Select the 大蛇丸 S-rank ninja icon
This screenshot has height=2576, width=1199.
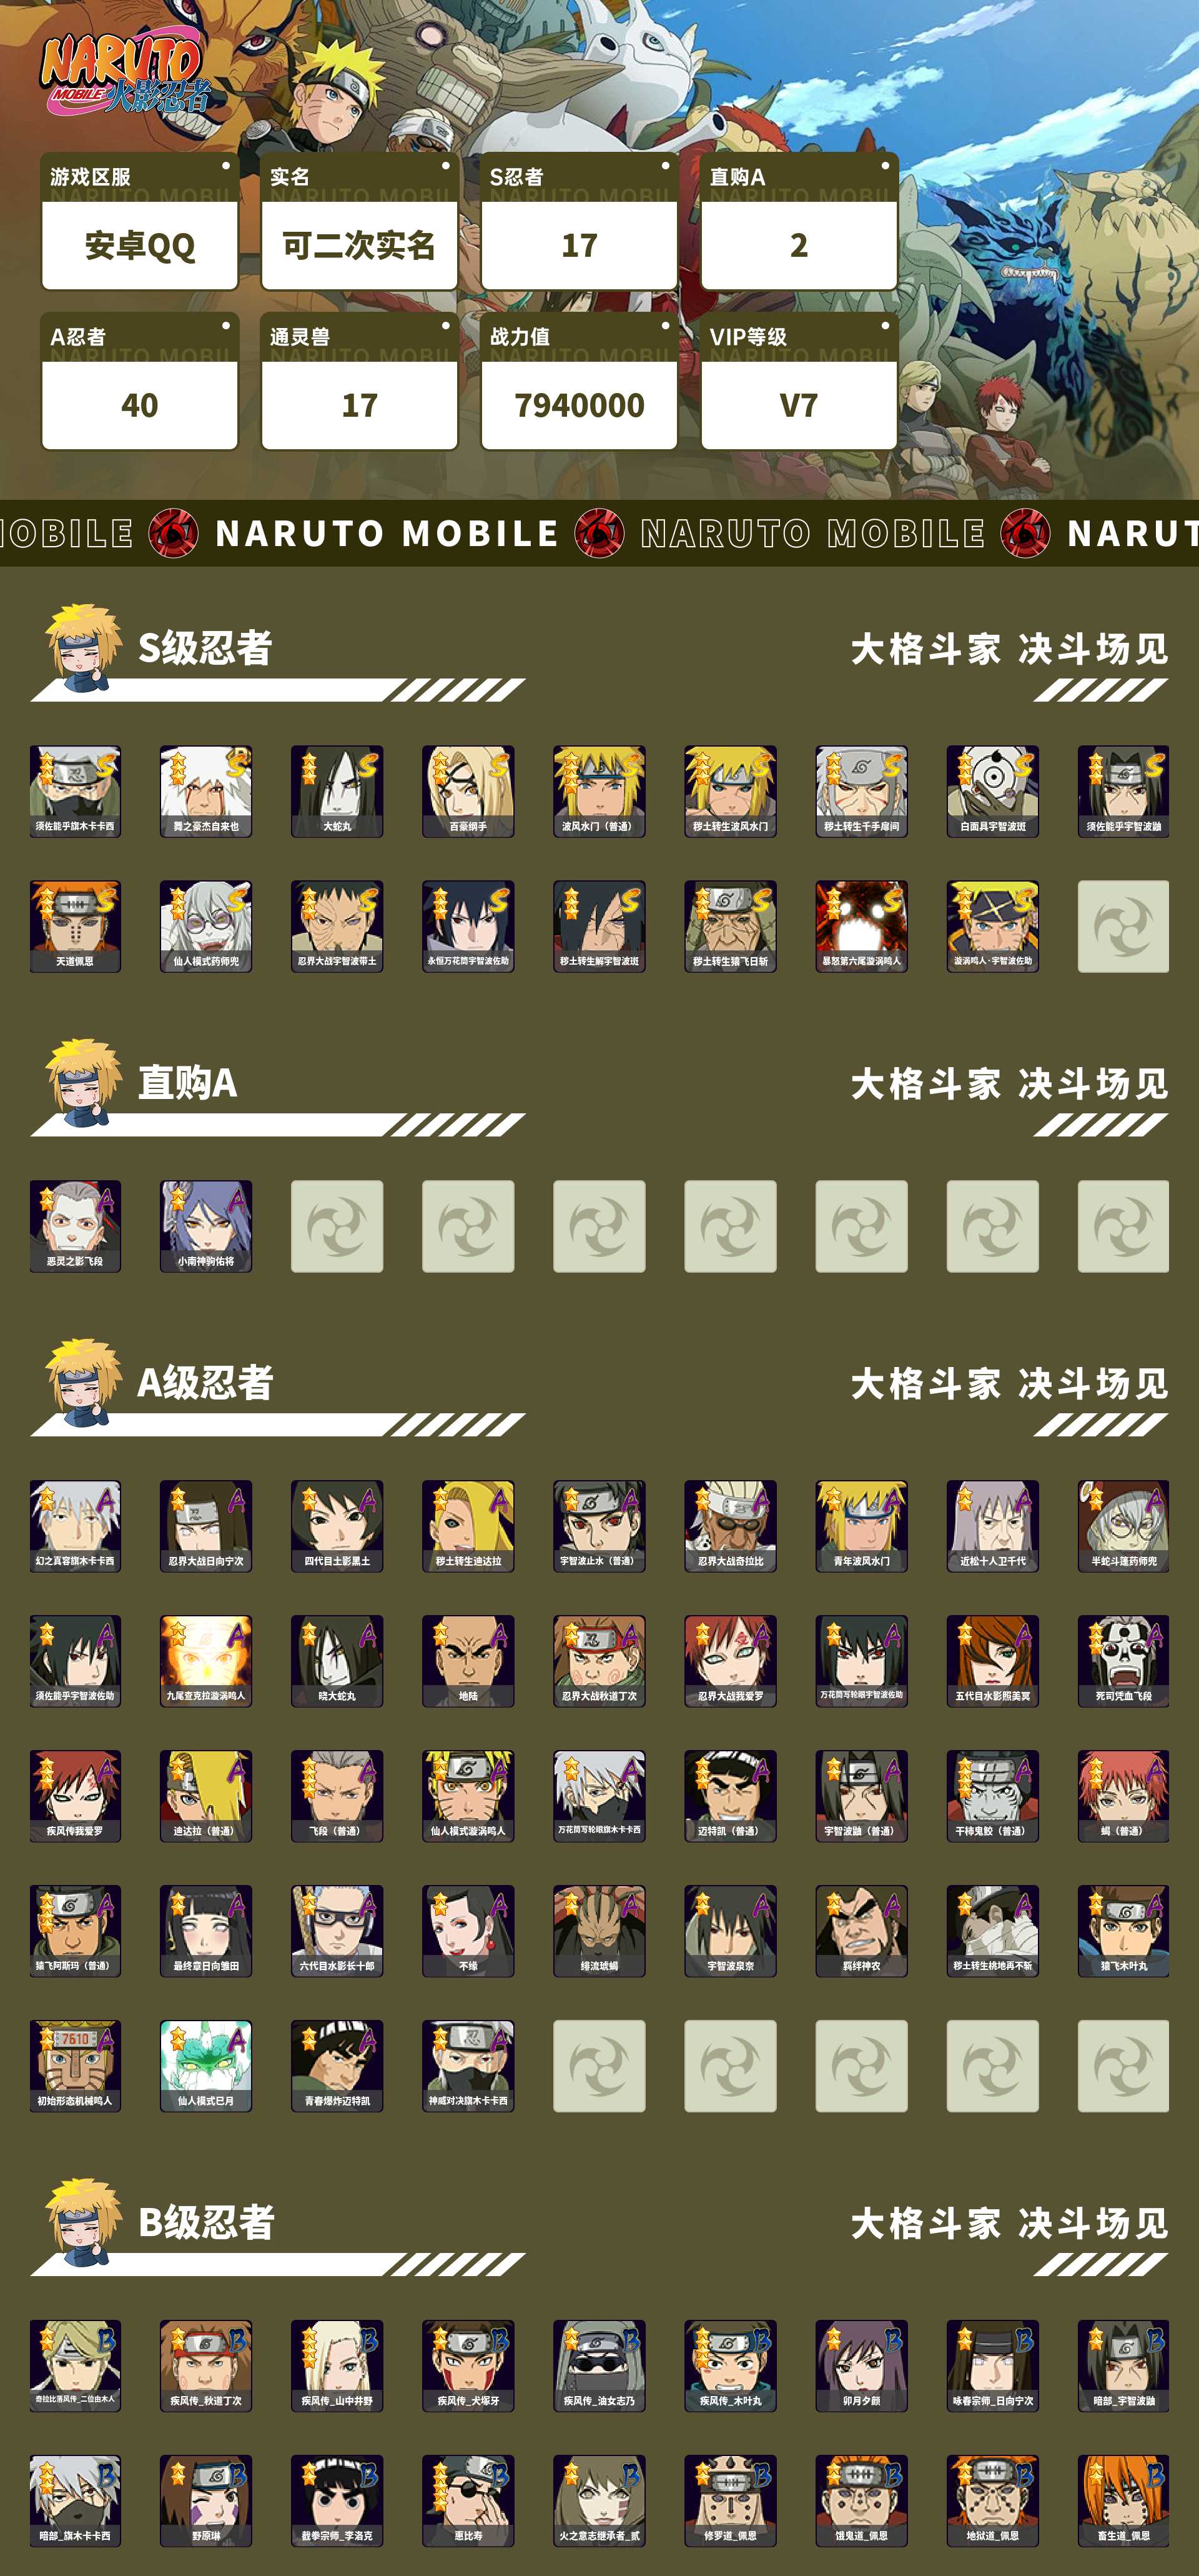point(337,791)
